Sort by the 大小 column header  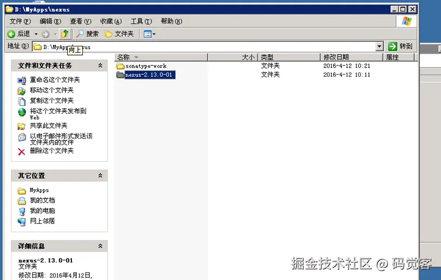click(x=233, y=57)
